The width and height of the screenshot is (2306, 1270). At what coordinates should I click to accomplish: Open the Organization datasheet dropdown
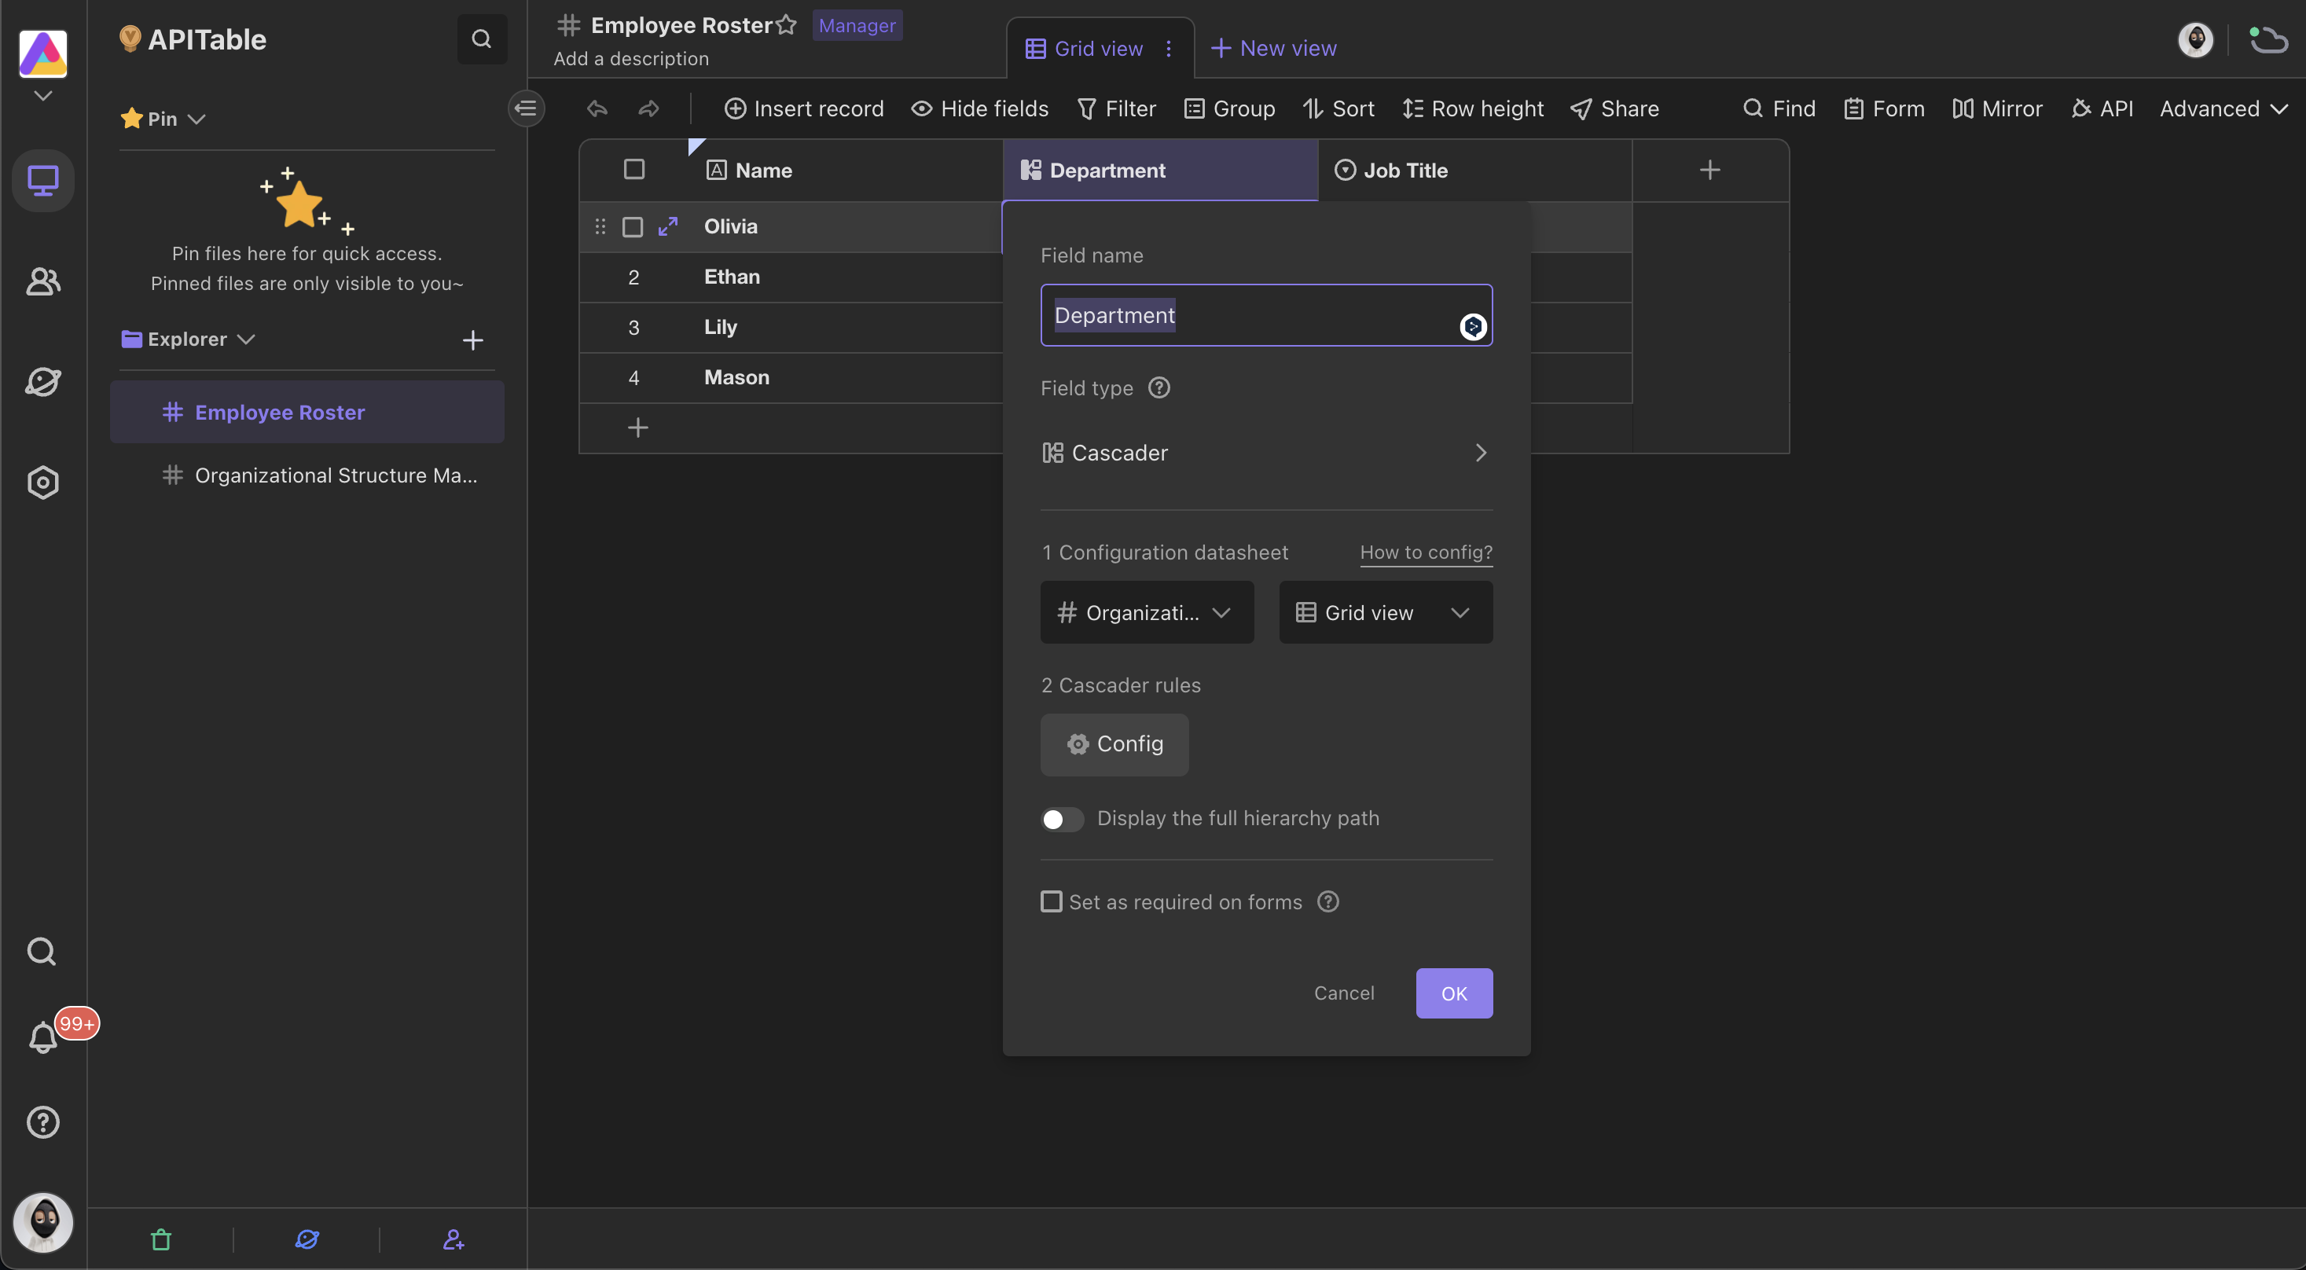[x=1147, y=611]
